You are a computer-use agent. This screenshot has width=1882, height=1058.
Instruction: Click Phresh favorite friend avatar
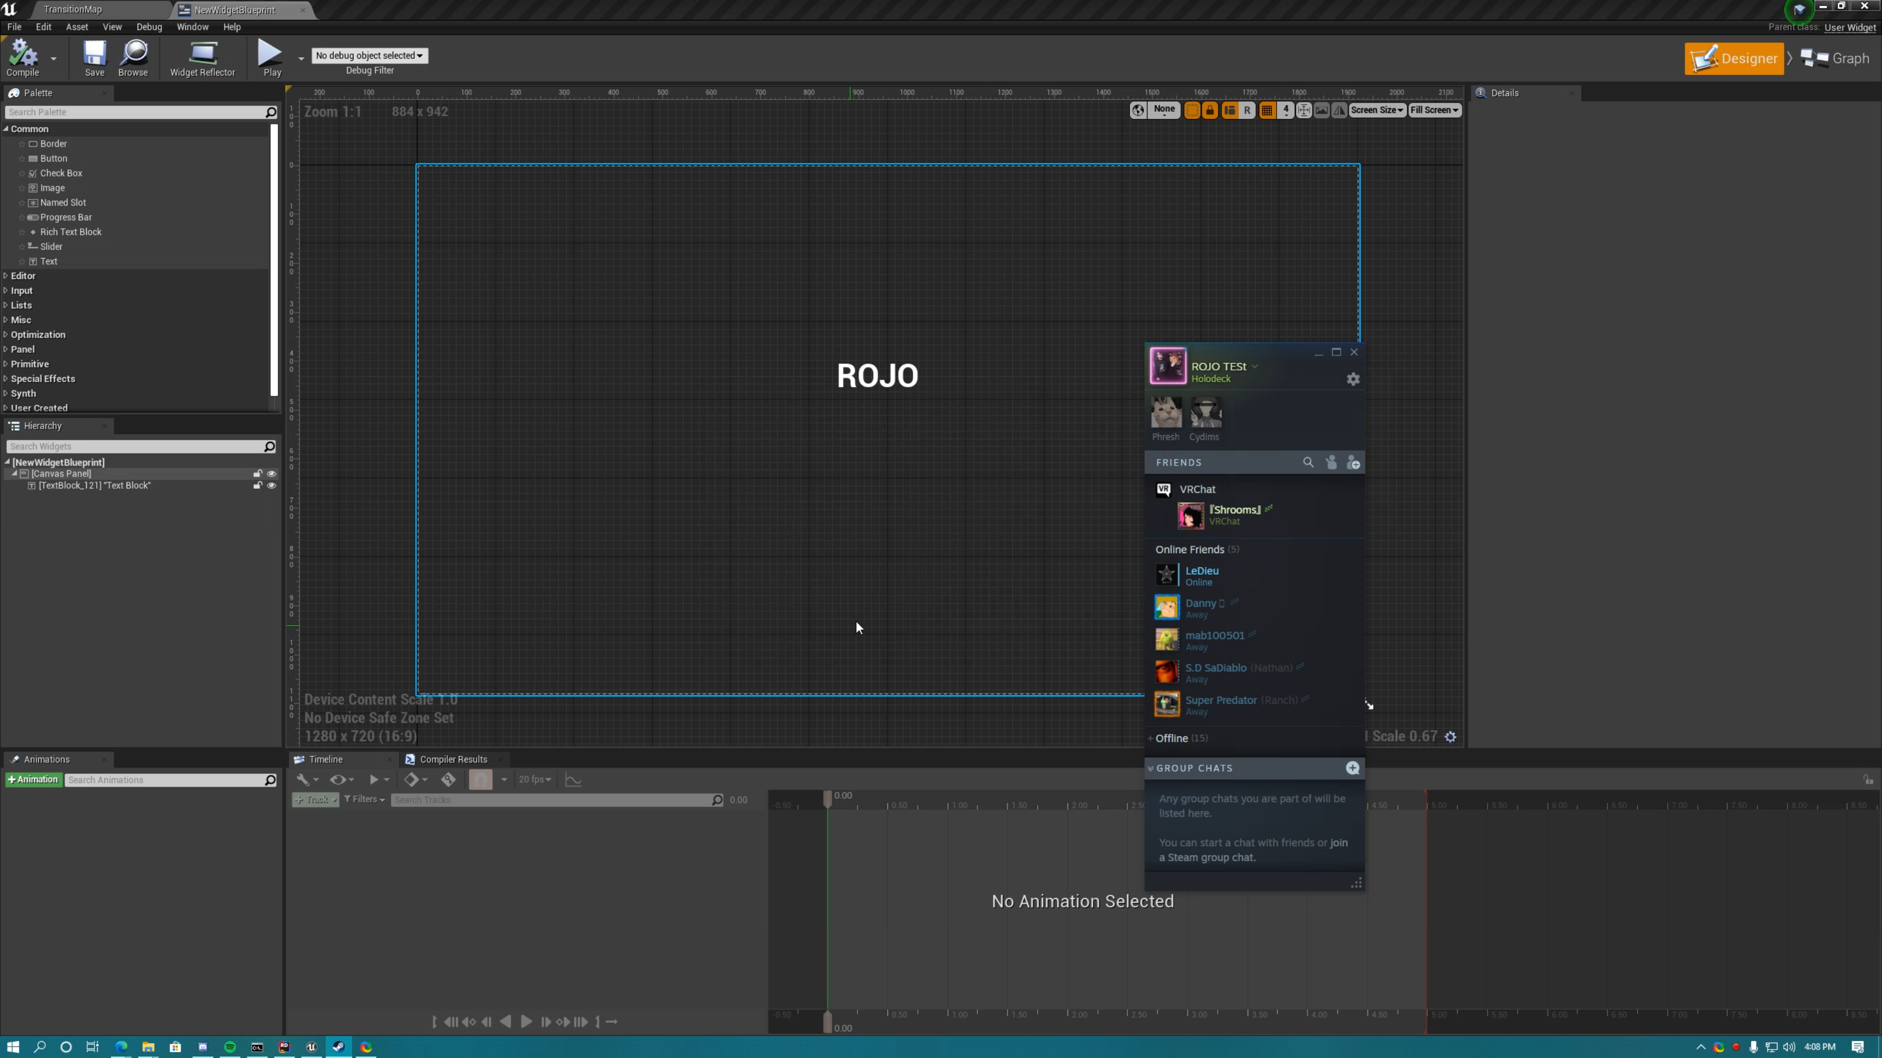click(1166, 412)
